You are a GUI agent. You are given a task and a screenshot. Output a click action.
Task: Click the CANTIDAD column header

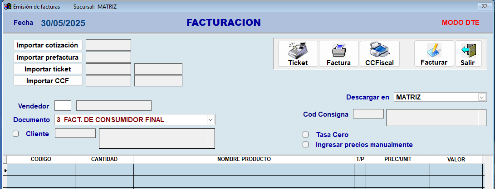(x=104, y=159)
